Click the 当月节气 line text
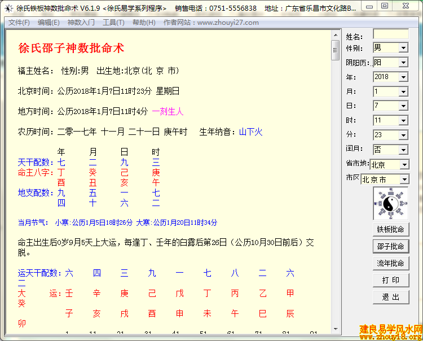The height and width of the screenshot is (341, 423). pos(117,222)
